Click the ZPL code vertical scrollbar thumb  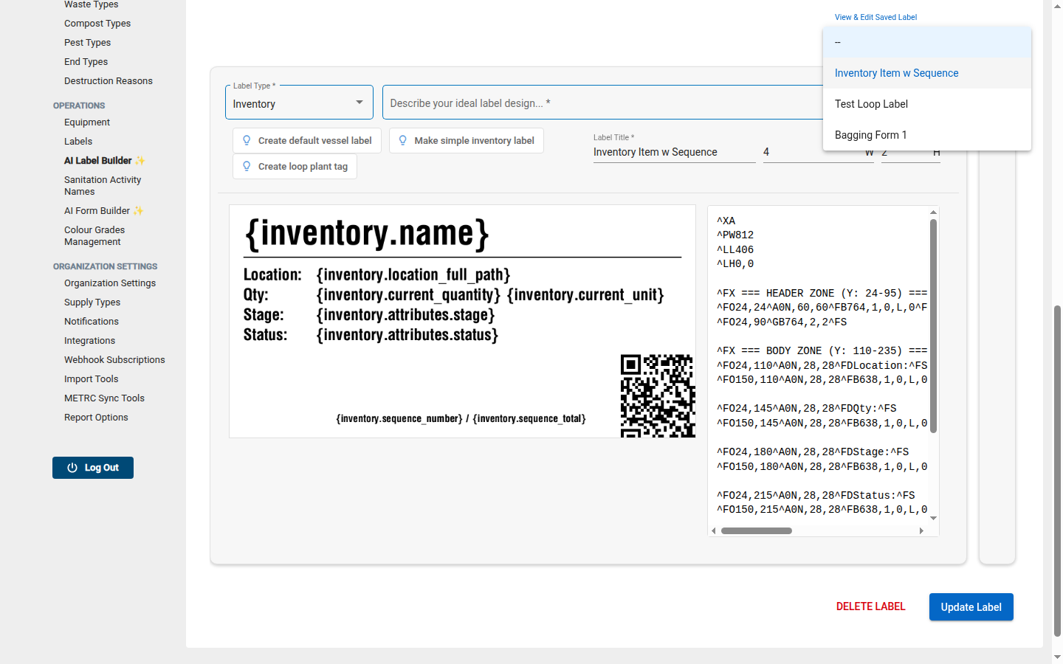[x=933, y=325]
